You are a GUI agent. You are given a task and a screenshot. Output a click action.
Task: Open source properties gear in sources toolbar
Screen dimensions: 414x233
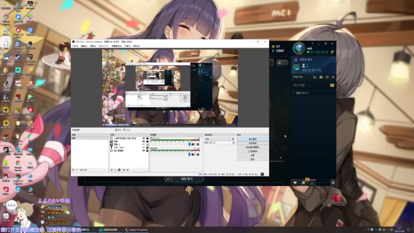point(119,170)
